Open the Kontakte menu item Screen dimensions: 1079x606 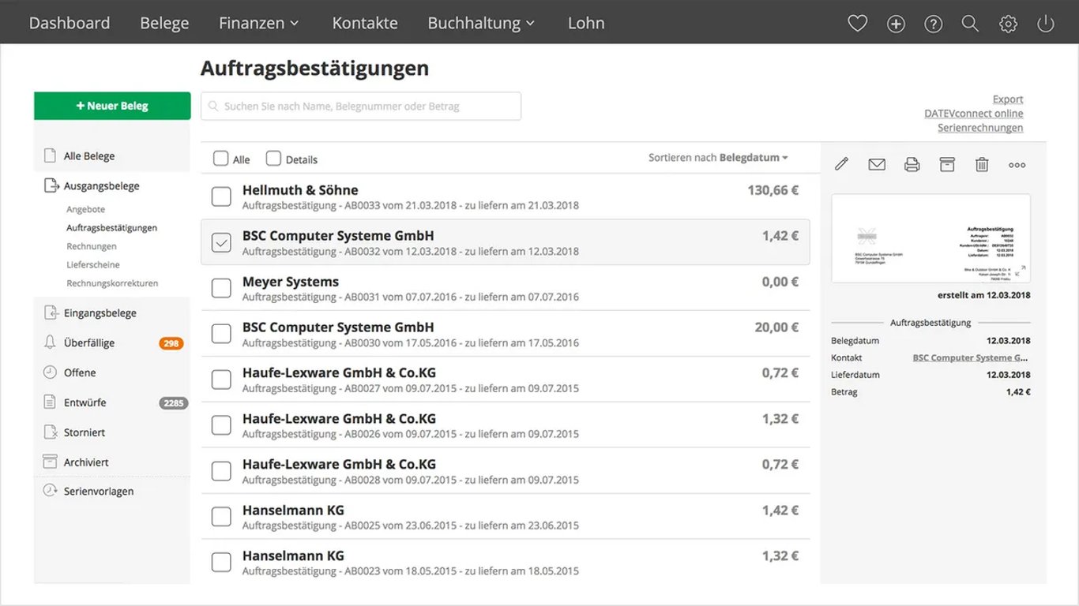tap(365, 23)
